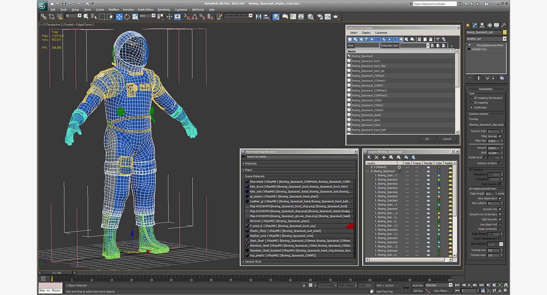
Task: Open the View reference coordinate dropdown
Action: point(147,15)
